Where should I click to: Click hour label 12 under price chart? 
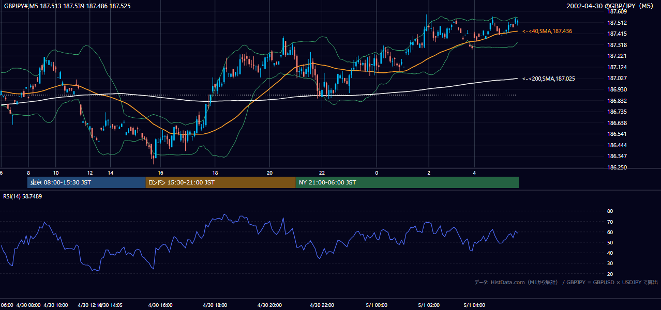coord(90,173)
